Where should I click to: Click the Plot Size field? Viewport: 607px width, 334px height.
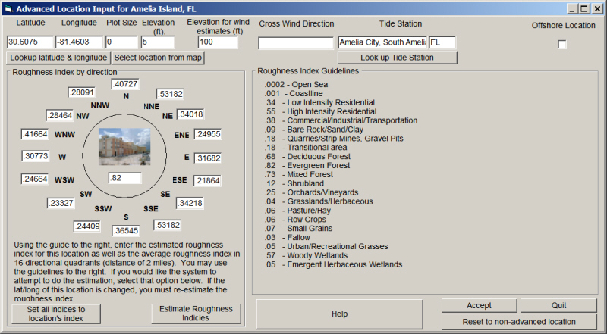121,42
